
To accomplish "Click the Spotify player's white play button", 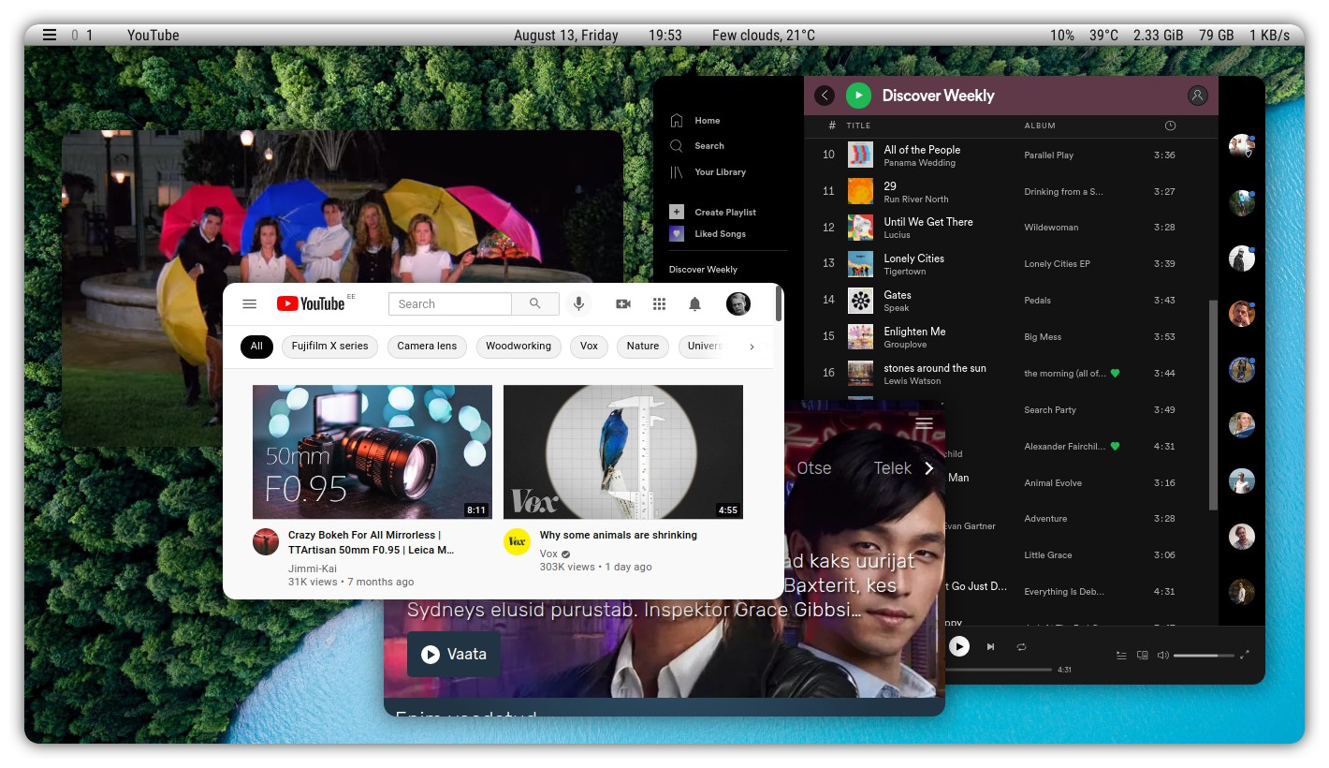I will 959,646.
